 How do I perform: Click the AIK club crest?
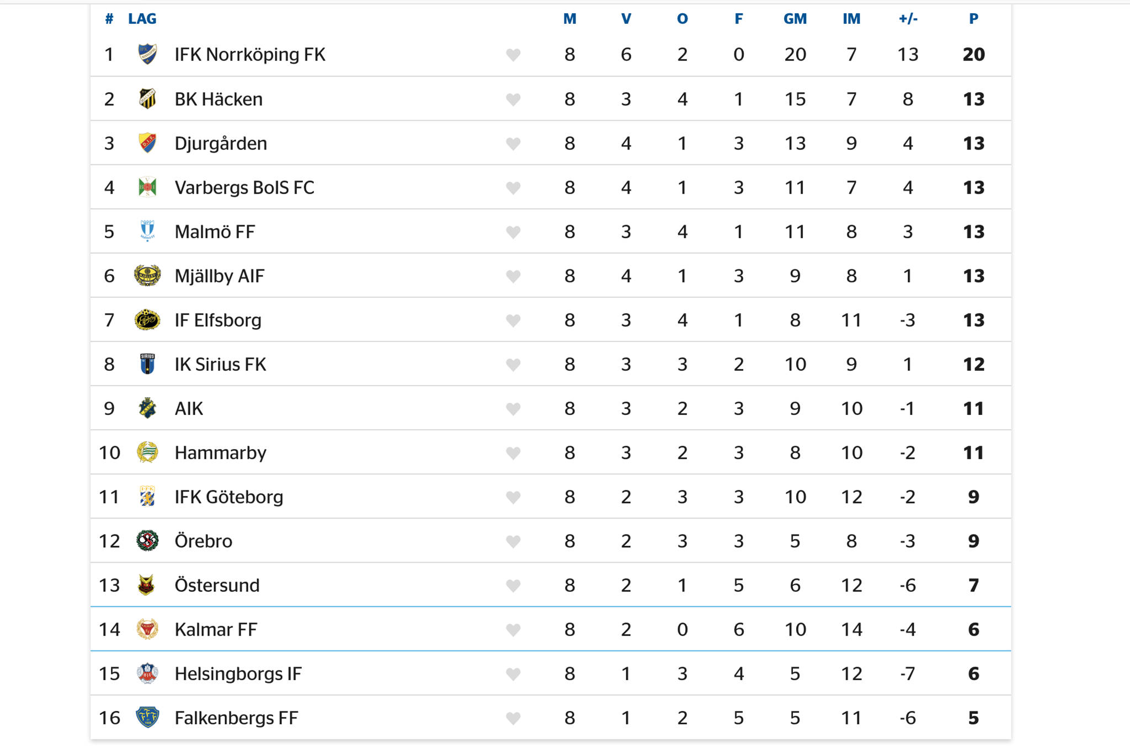pos(147,408)
